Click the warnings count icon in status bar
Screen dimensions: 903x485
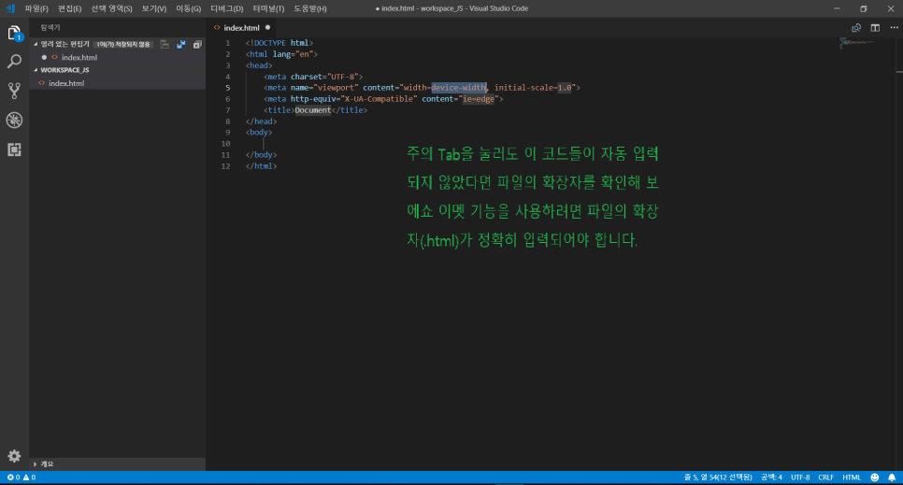coord(26,478)
